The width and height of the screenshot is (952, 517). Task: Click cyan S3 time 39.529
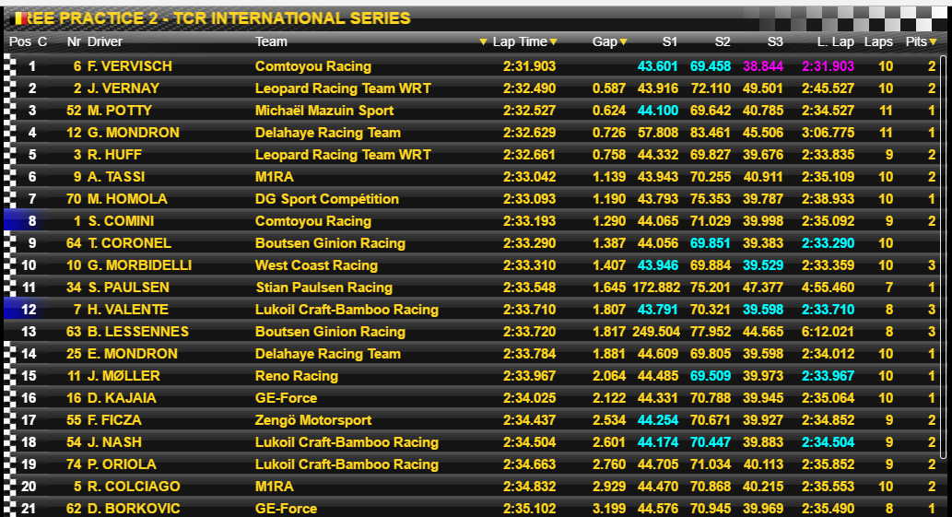[763, 265]
